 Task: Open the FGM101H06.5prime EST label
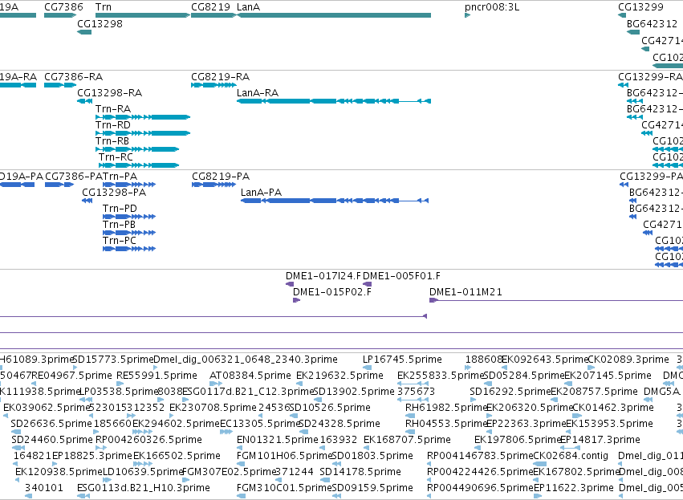click(284, 457)
